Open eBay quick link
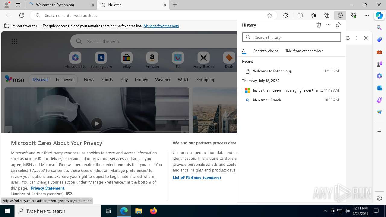 pos(127,60)
